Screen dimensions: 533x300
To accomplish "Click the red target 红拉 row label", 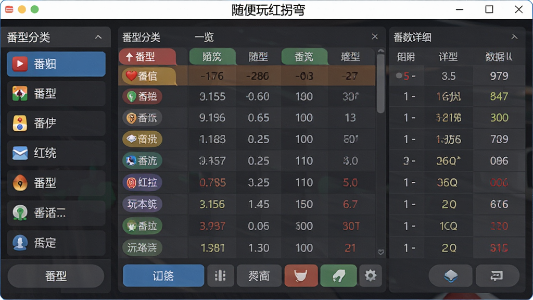I will pos(142,182).
